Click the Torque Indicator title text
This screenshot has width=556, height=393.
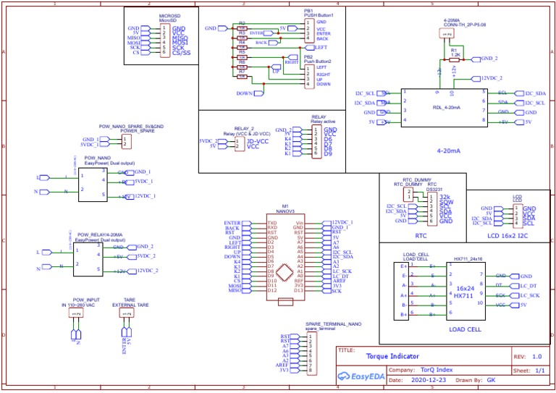pos(391,357)
